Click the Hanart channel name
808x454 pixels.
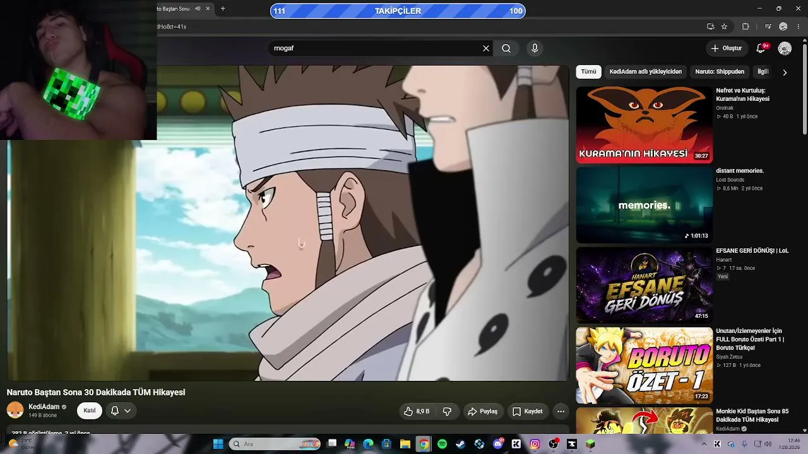tap(724, 260)
